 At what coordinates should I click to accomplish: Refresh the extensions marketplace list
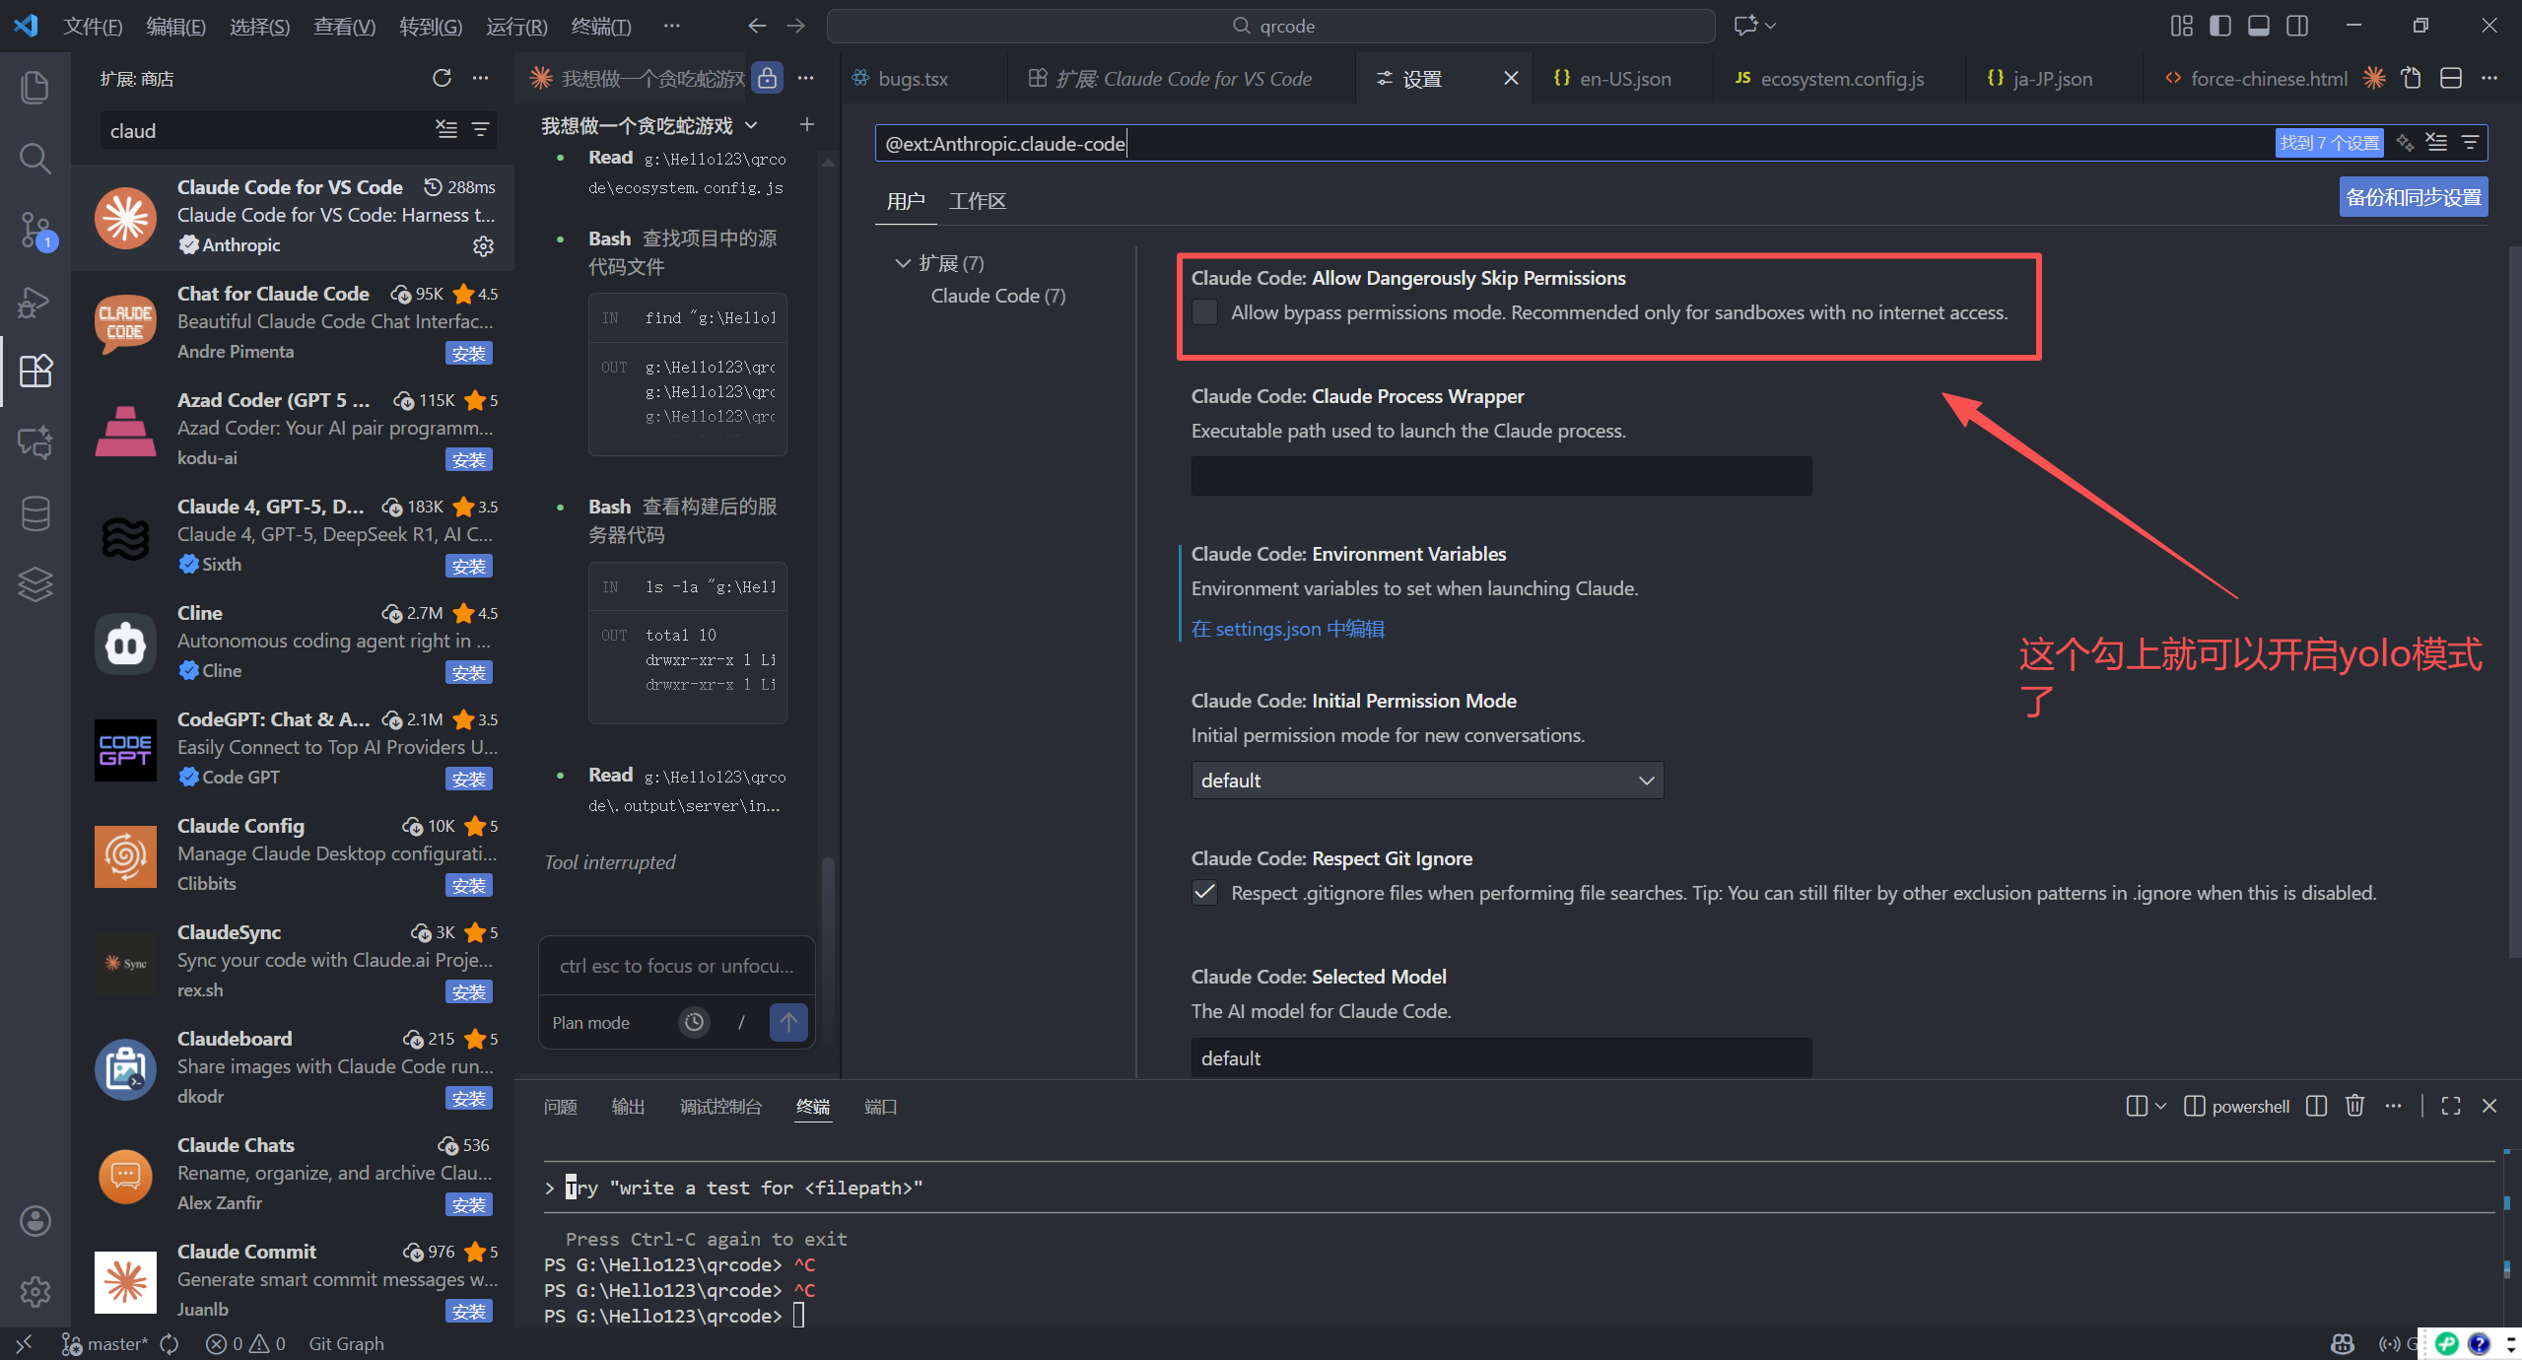click(x=442, y=78)
